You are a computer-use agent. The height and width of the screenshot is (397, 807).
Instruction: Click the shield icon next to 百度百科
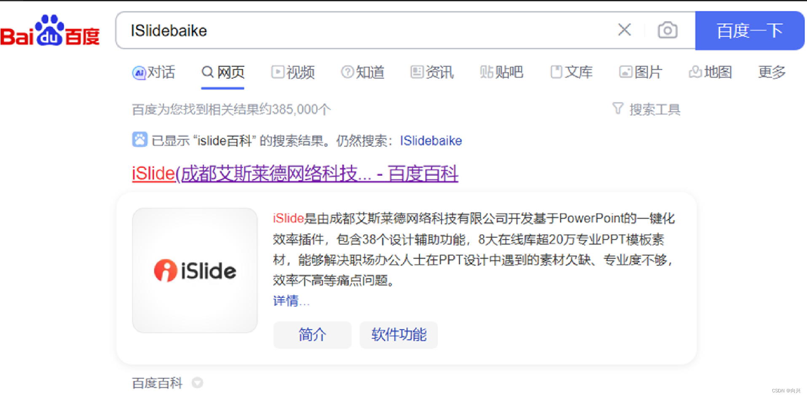tap(197, 383)
